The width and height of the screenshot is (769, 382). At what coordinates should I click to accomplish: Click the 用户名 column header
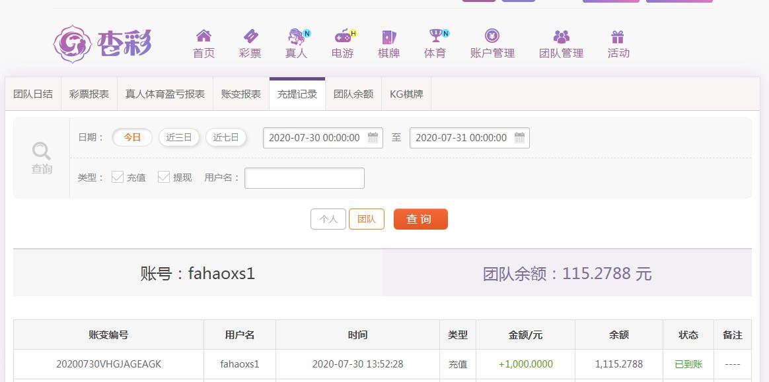tap(240, 335)
